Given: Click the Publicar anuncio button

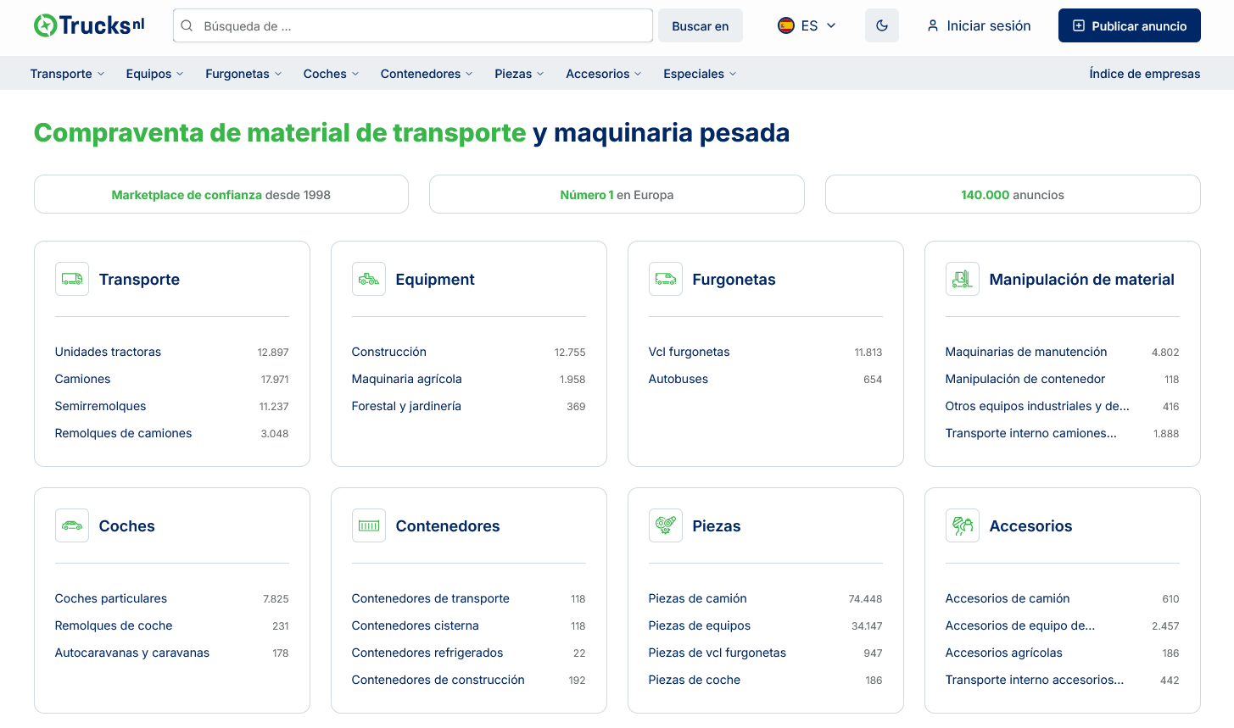Looking at the screenshot, I should point(1129,25).
